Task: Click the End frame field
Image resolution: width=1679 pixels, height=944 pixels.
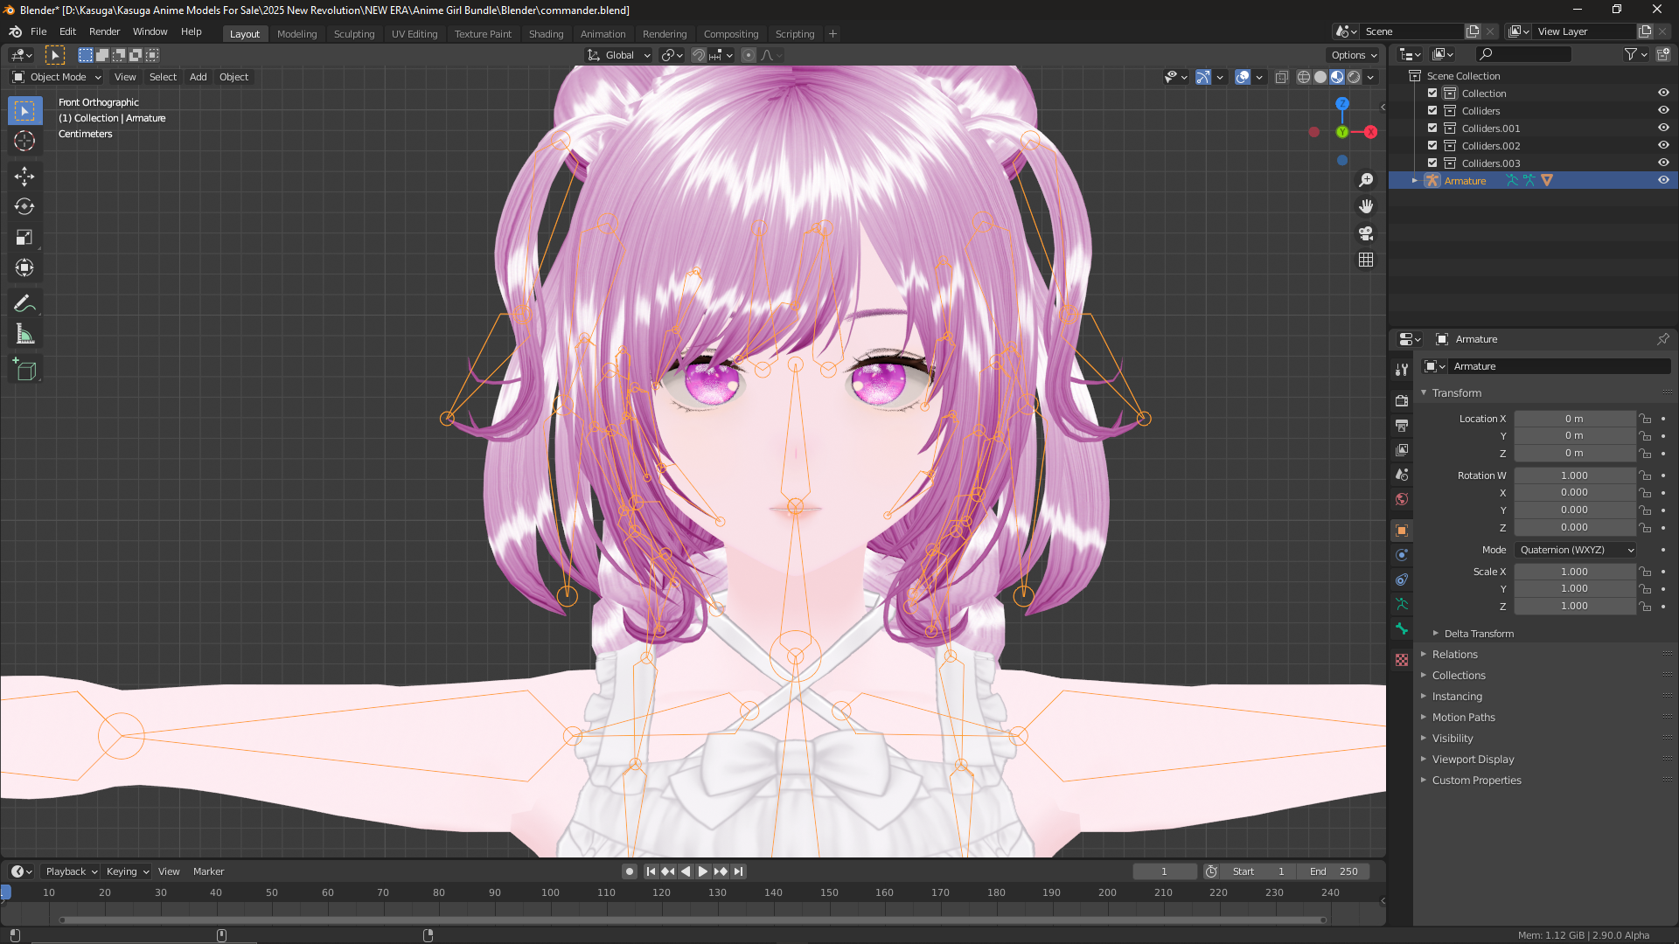Action: click(x=1334, y=871)
